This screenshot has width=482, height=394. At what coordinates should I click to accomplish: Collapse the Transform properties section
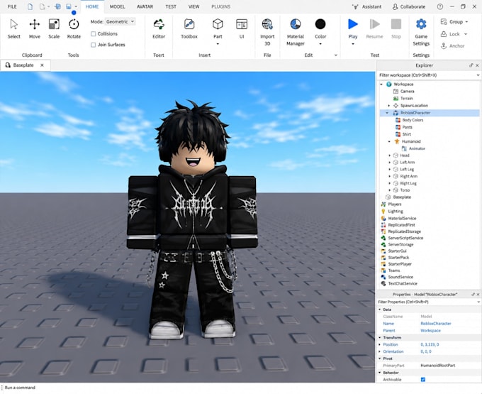[x=380, y=338]
